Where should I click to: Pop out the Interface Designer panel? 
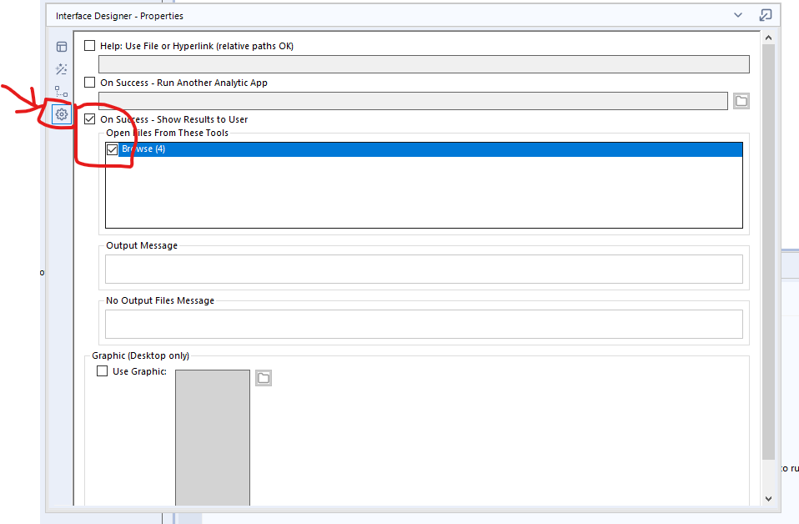pos(764,15)
